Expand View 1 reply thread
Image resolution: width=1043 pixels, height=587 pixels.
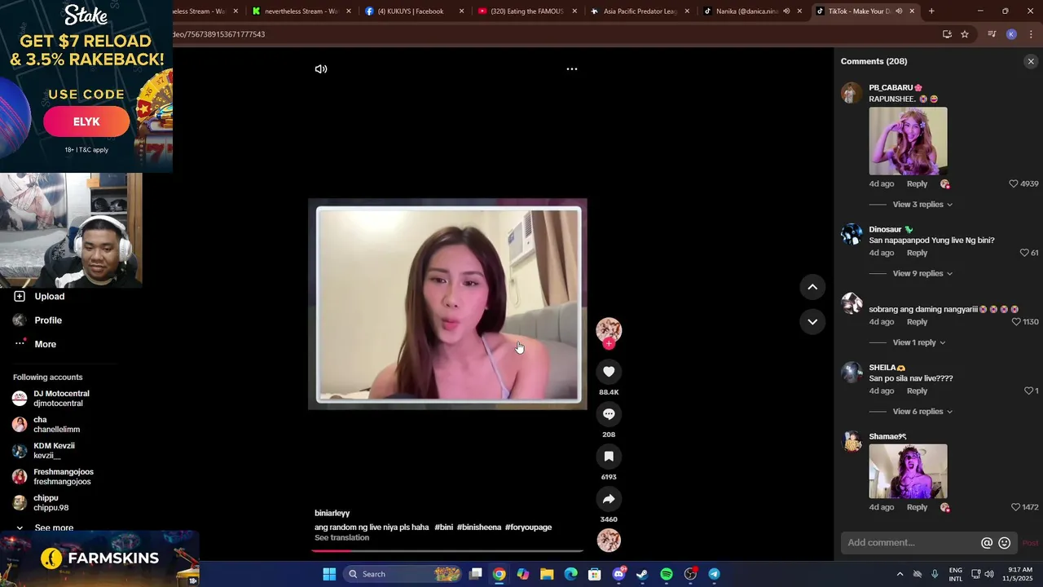919,342
